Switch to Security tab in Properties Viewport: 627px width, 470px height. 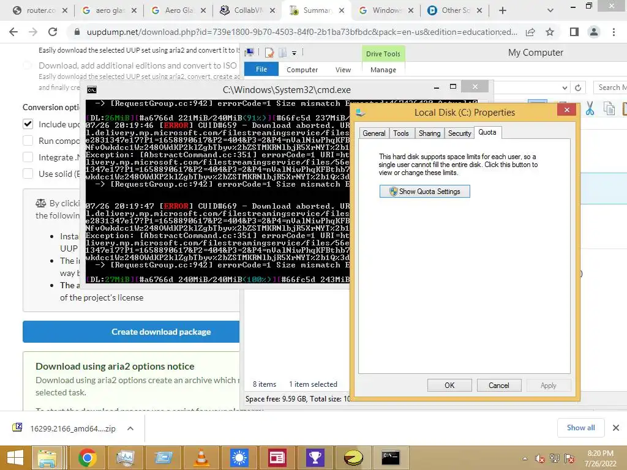point(459,133)
